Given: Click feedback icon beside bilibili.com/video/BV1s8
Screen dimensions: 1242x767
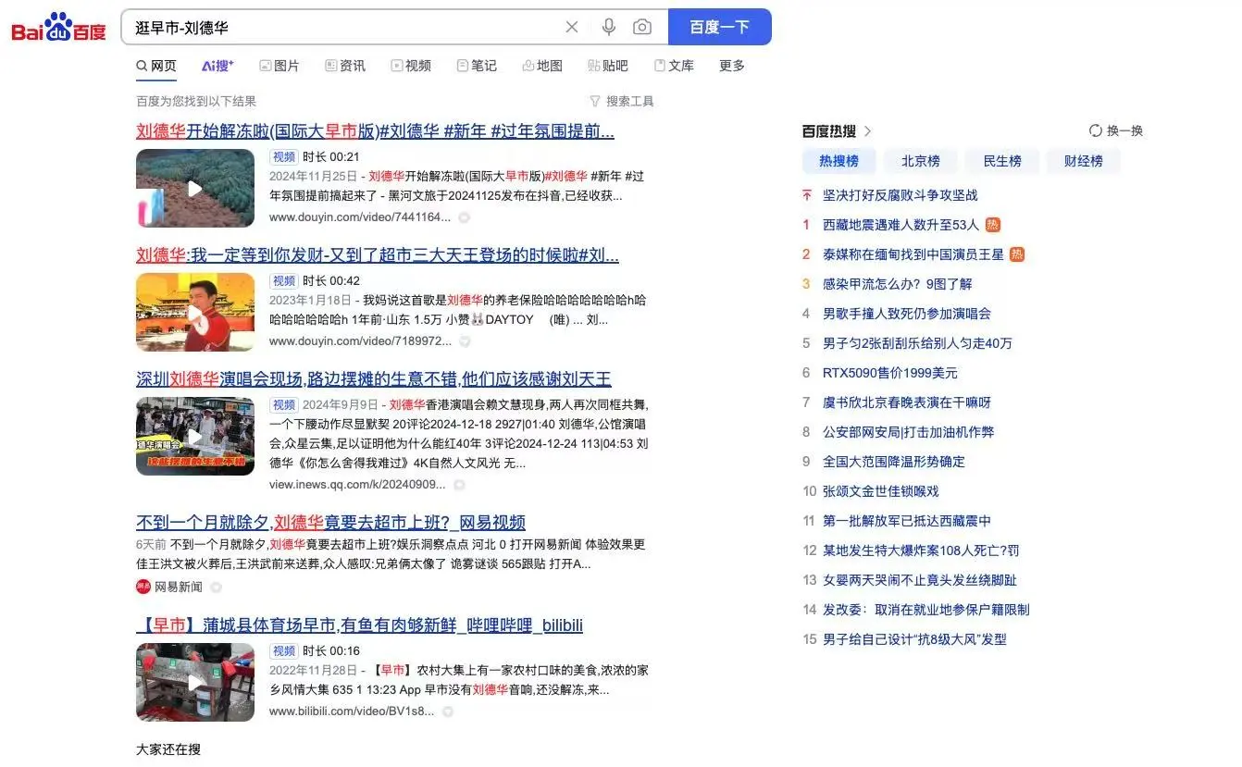Looking at the screenshot, I should pyautogui.click(x=448, y=712).
